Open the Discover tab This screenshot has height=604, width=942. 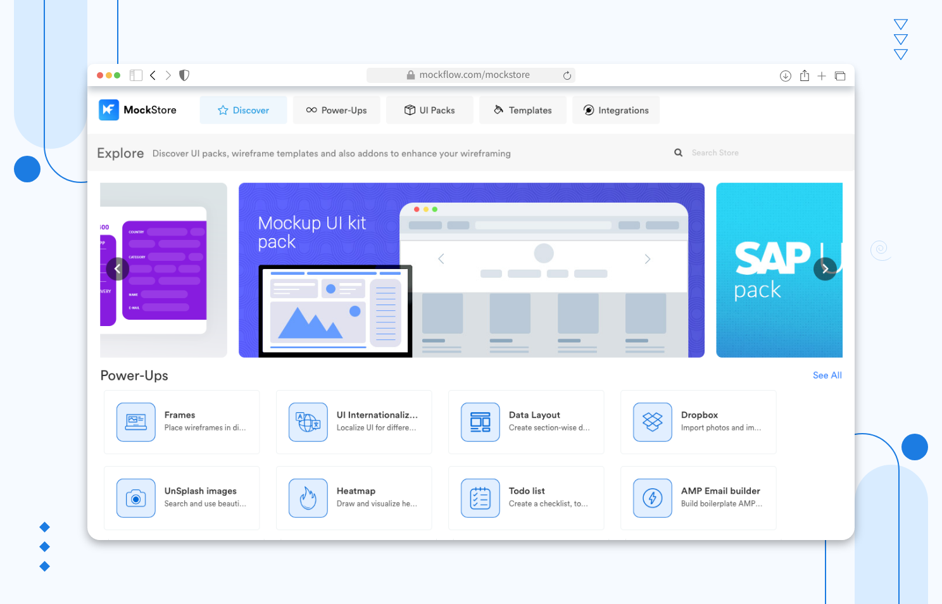point(243,110)
